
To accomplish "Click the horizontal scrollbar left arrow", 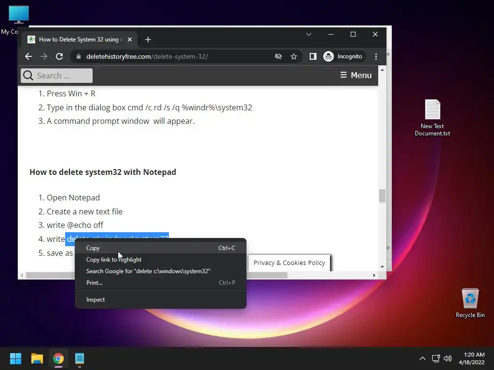I will pos(22,275).
